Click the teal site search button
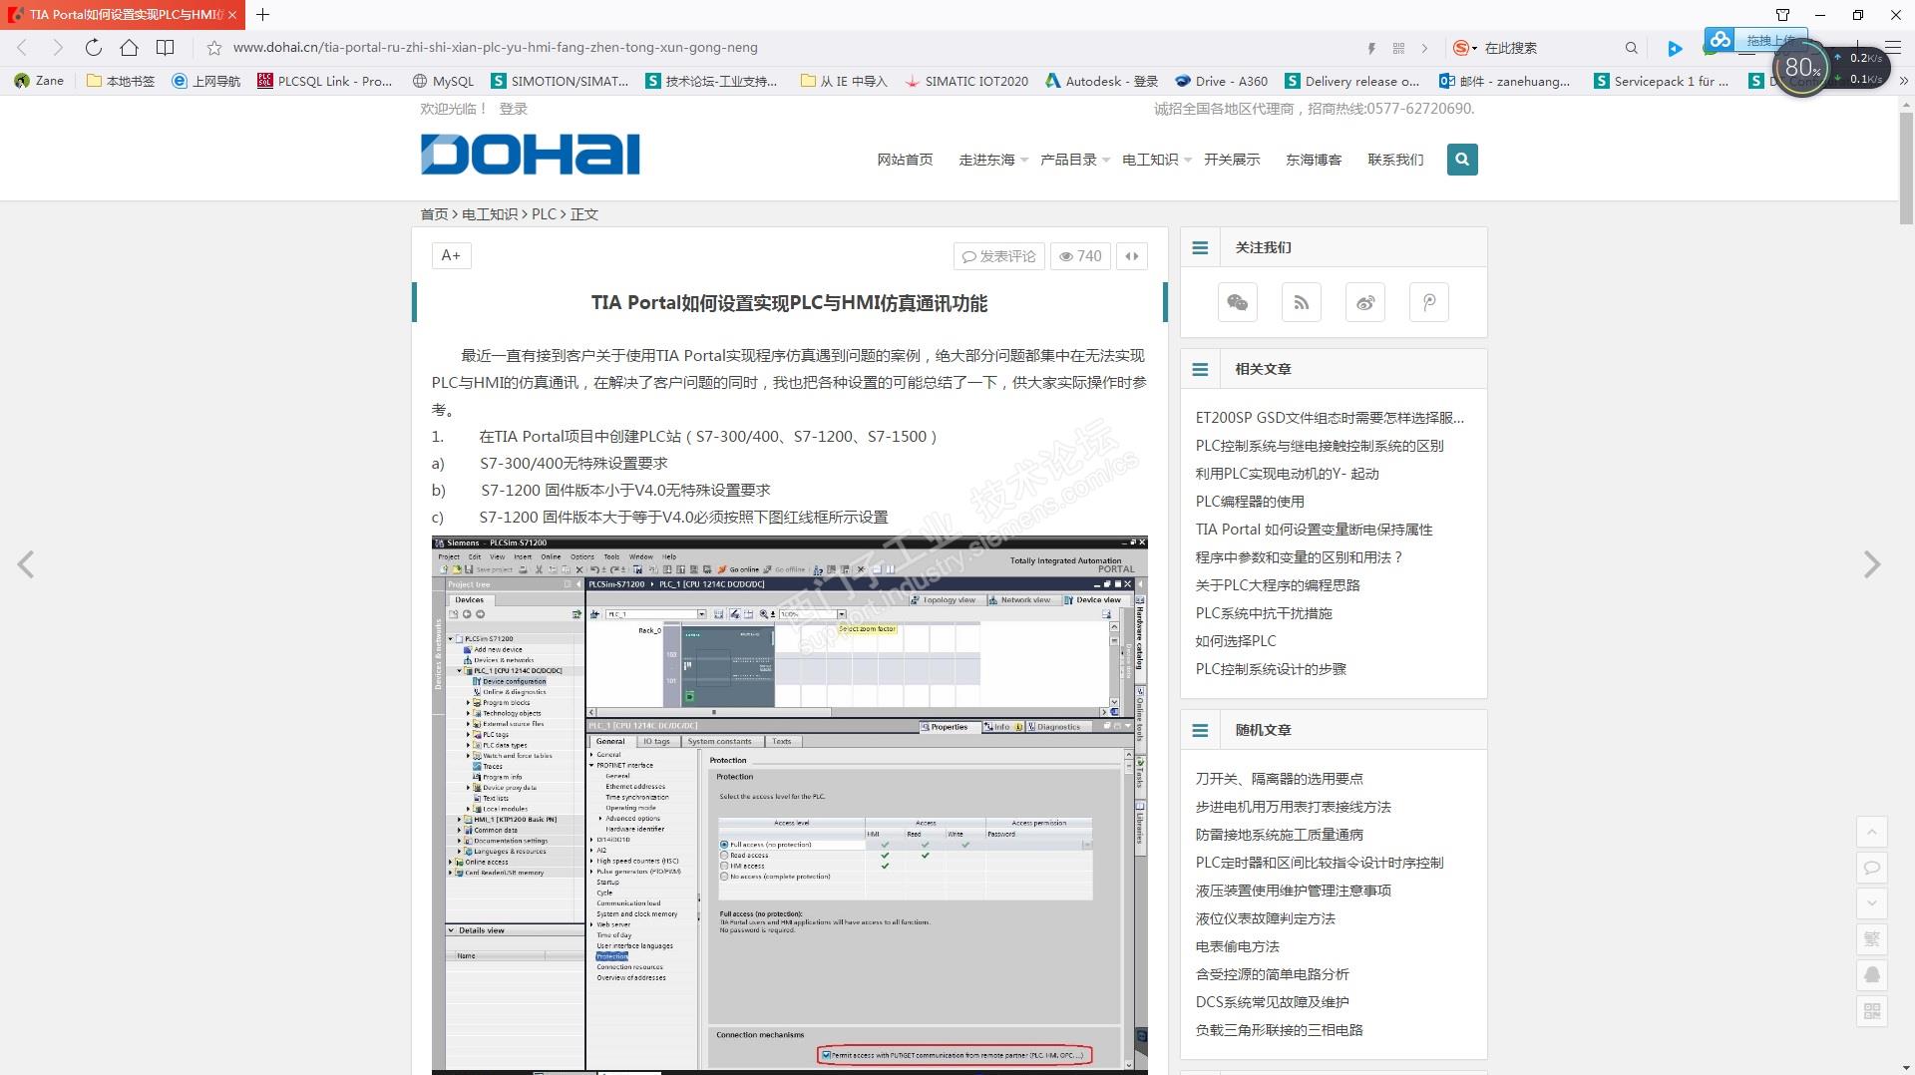 tap(1462, 160)
